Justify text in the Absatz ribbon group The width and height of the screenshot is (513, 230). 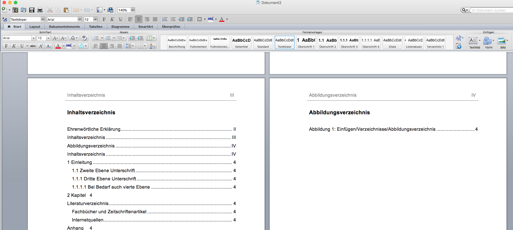[x=120, y=46]
